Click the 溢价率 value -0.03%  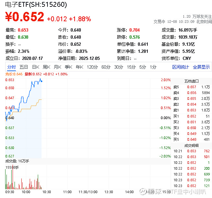click(81, 51)
